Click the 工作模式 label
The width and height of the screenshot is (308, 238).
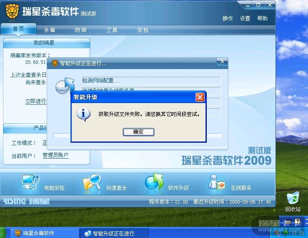(24, 143)
